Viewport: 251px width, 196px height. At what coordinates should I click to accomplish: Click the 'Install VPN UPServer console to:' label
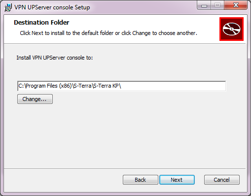(55, 58)
